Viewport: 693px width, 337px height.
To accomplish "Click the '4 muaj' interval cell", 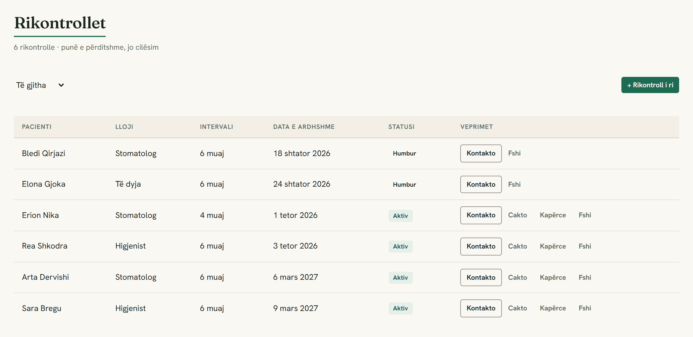I will 212,215.
